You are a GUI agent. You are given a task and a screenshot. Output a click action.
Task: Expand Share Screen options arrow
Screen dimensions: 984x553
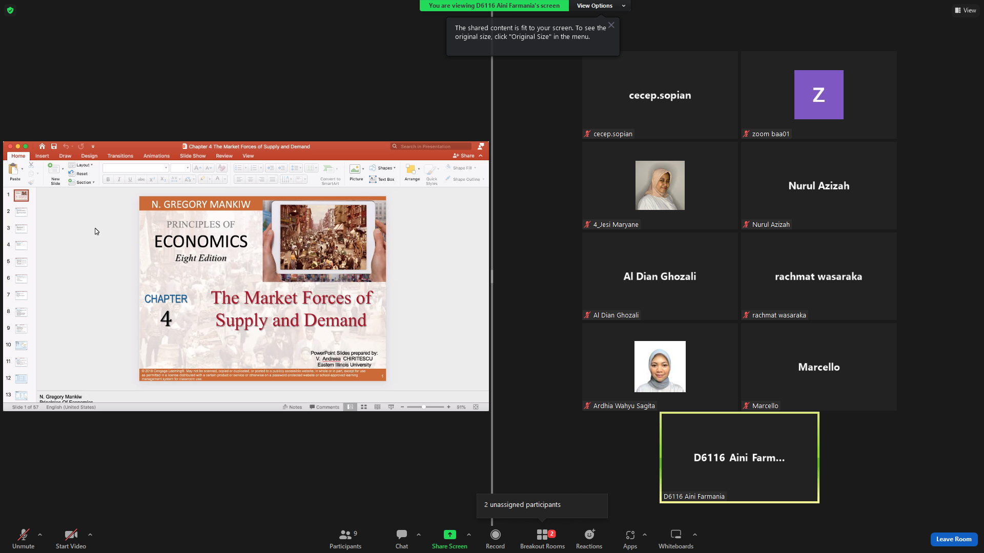pyautogui.click(x=469, y=535)
